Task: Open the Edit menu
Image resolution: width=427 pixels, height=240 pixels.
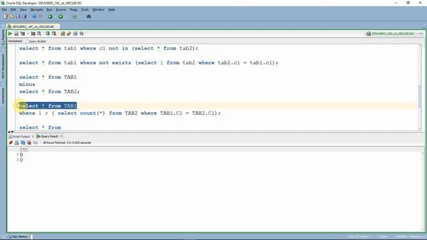Action: coord(13,9)
